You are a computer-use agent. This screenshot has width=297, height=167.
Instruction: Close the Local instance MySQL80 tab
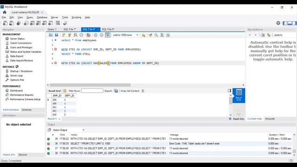[42, 13]
